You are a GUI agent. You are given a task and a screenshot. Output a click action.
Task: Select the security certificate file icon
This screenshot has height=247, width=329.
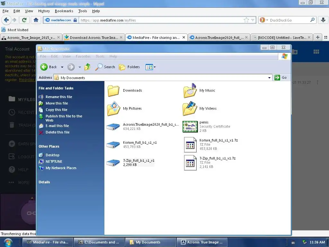point(190,127)
